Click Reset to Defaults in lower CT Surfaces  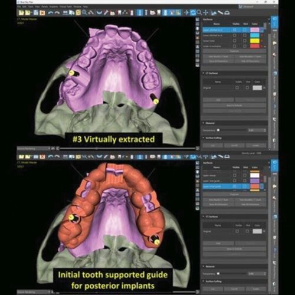tap(234, 249)
